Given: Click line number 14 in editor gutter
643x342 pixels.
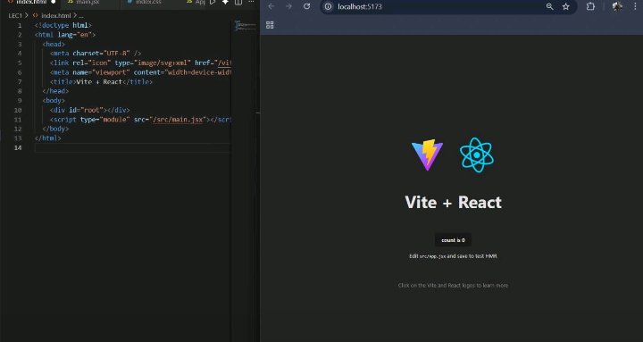Looking at the screenshot, I should 18,147.
